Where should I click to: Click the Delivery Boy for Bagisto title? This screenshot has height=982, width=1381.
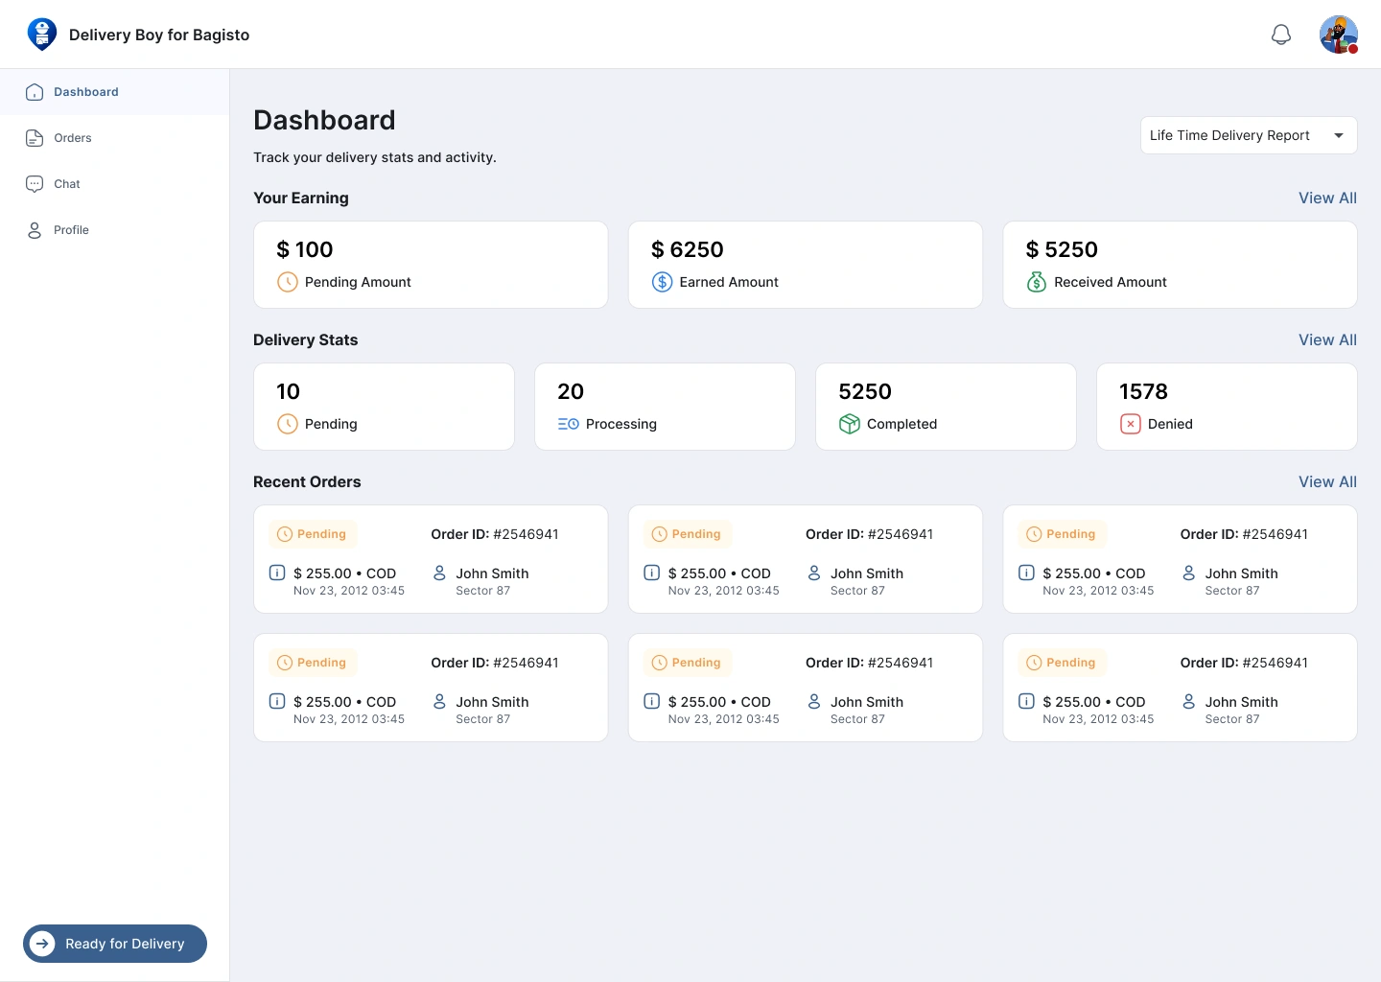[x=159, y=35]
